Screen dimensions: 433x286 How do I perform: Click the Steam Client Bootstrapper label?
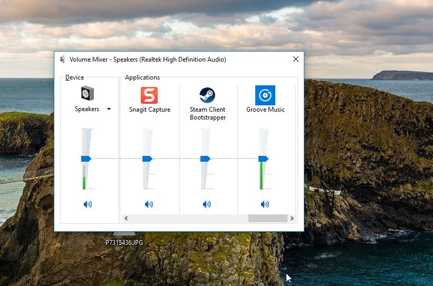click(x=208, y=113)
